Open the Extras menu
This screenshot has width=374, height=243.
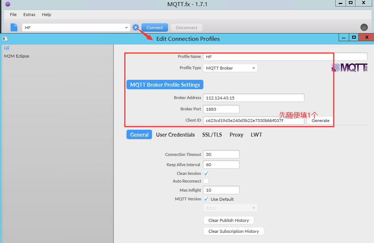point(29,15)
